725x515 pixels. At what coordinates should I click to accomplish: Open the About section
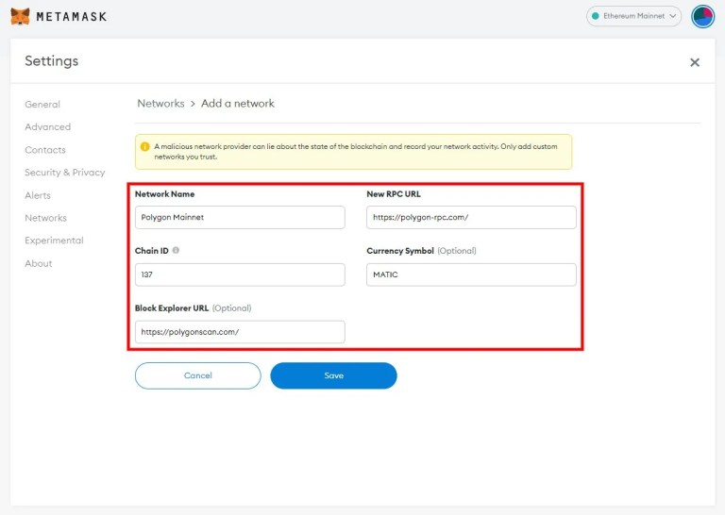[39, 263]
